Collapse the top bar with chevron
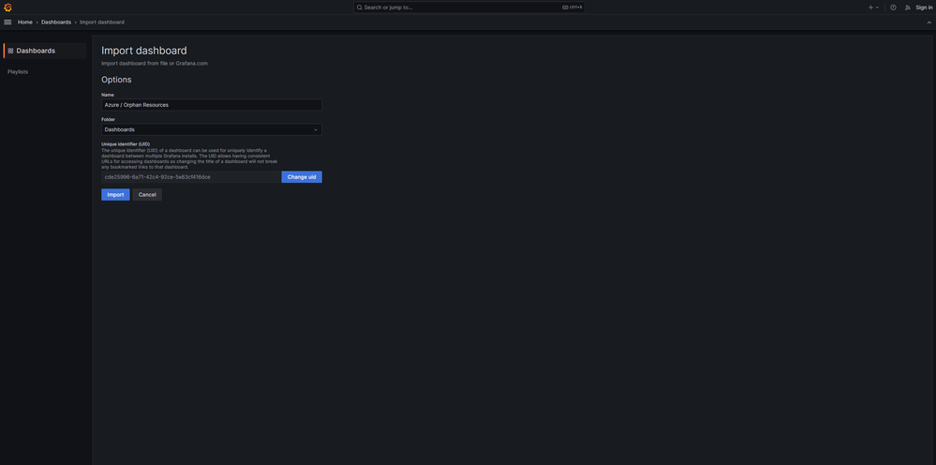The height and width of the screenshot is (465, 936). 929,22
